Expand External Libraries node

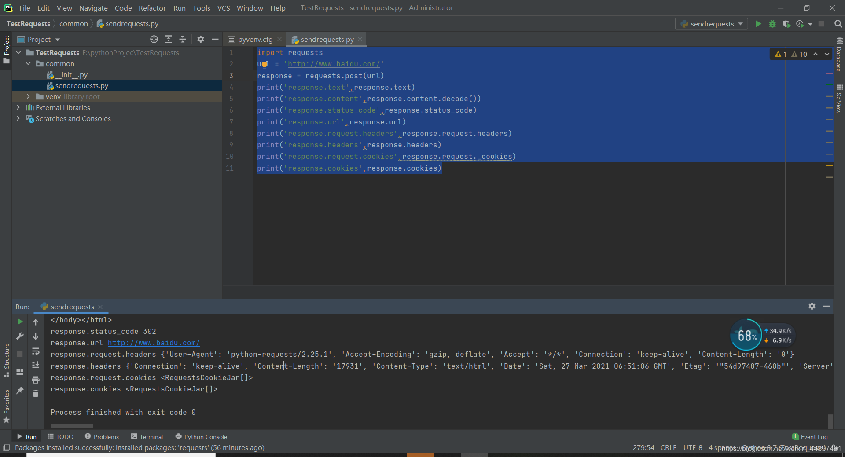click(x=18, y=107)
